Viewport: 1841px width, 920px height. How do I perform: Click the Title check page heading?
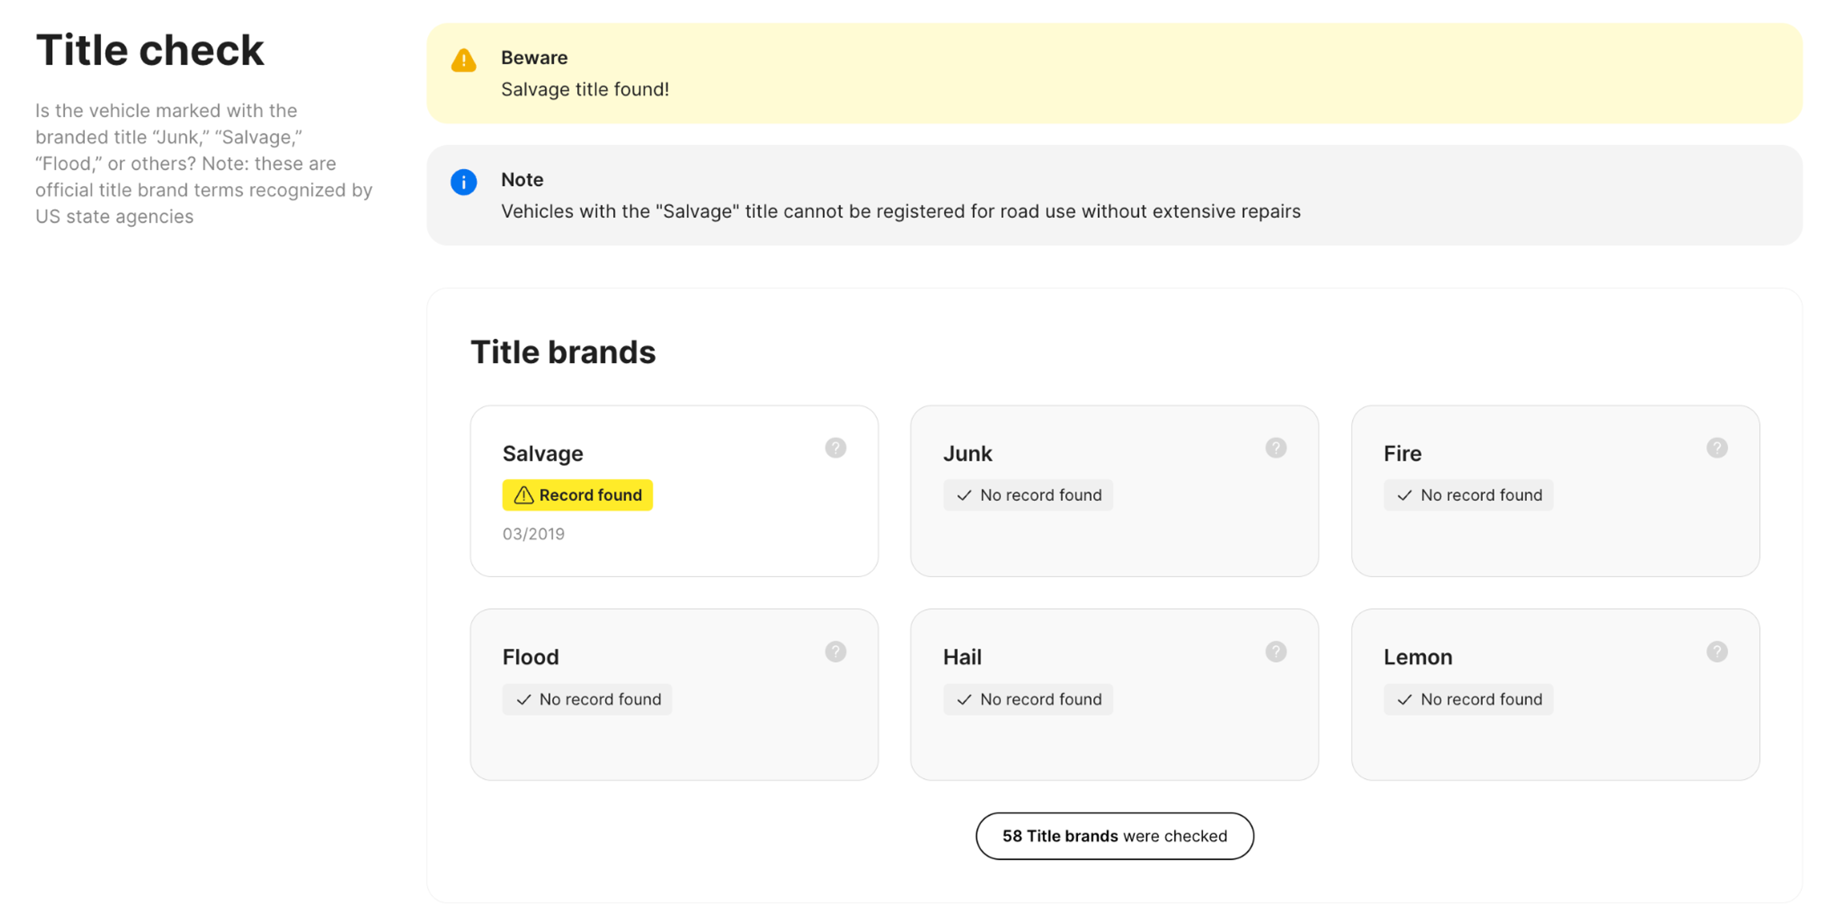pyautogui.click(x=150, y=51)
